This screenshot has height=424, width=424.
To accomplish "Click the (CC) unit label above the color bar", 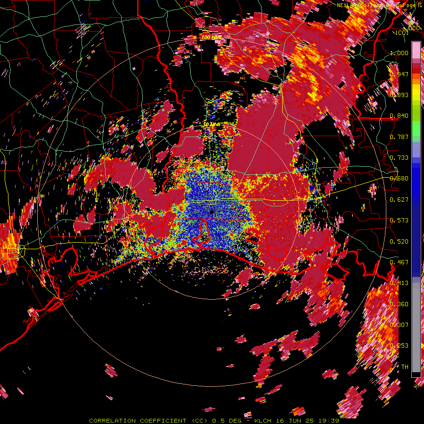I will (x=402, y=33).
